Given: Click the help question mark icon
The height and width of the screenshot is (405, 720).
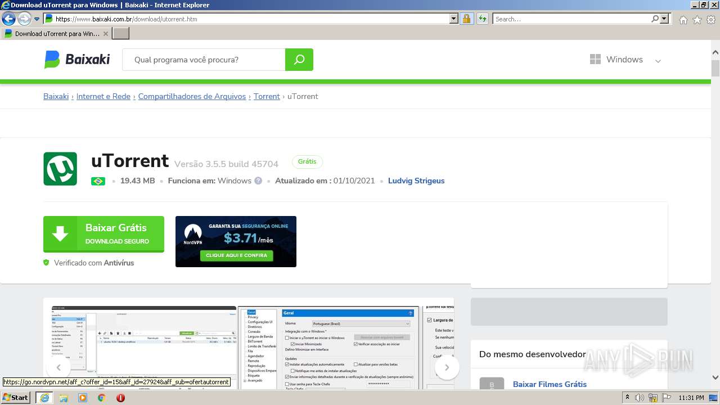Looking at the screenshot, I should point(258,181).
